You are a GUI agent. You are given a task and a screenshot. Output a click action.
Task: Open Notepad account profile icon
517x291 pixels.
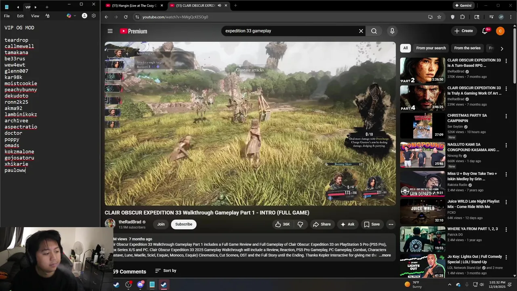click(84, 16)
